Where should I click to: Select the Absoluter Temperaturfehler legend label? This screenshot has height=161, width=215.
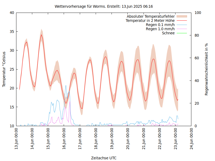point(150,16)
